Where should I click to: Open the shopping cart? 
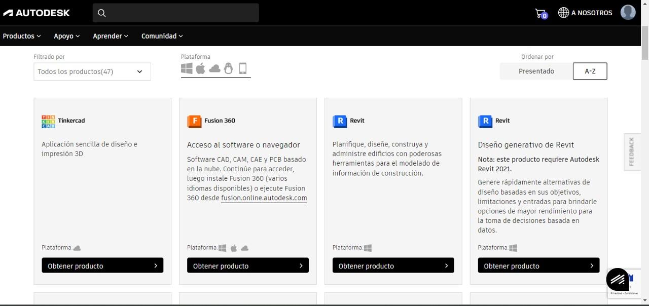click(x=541, y=13)
